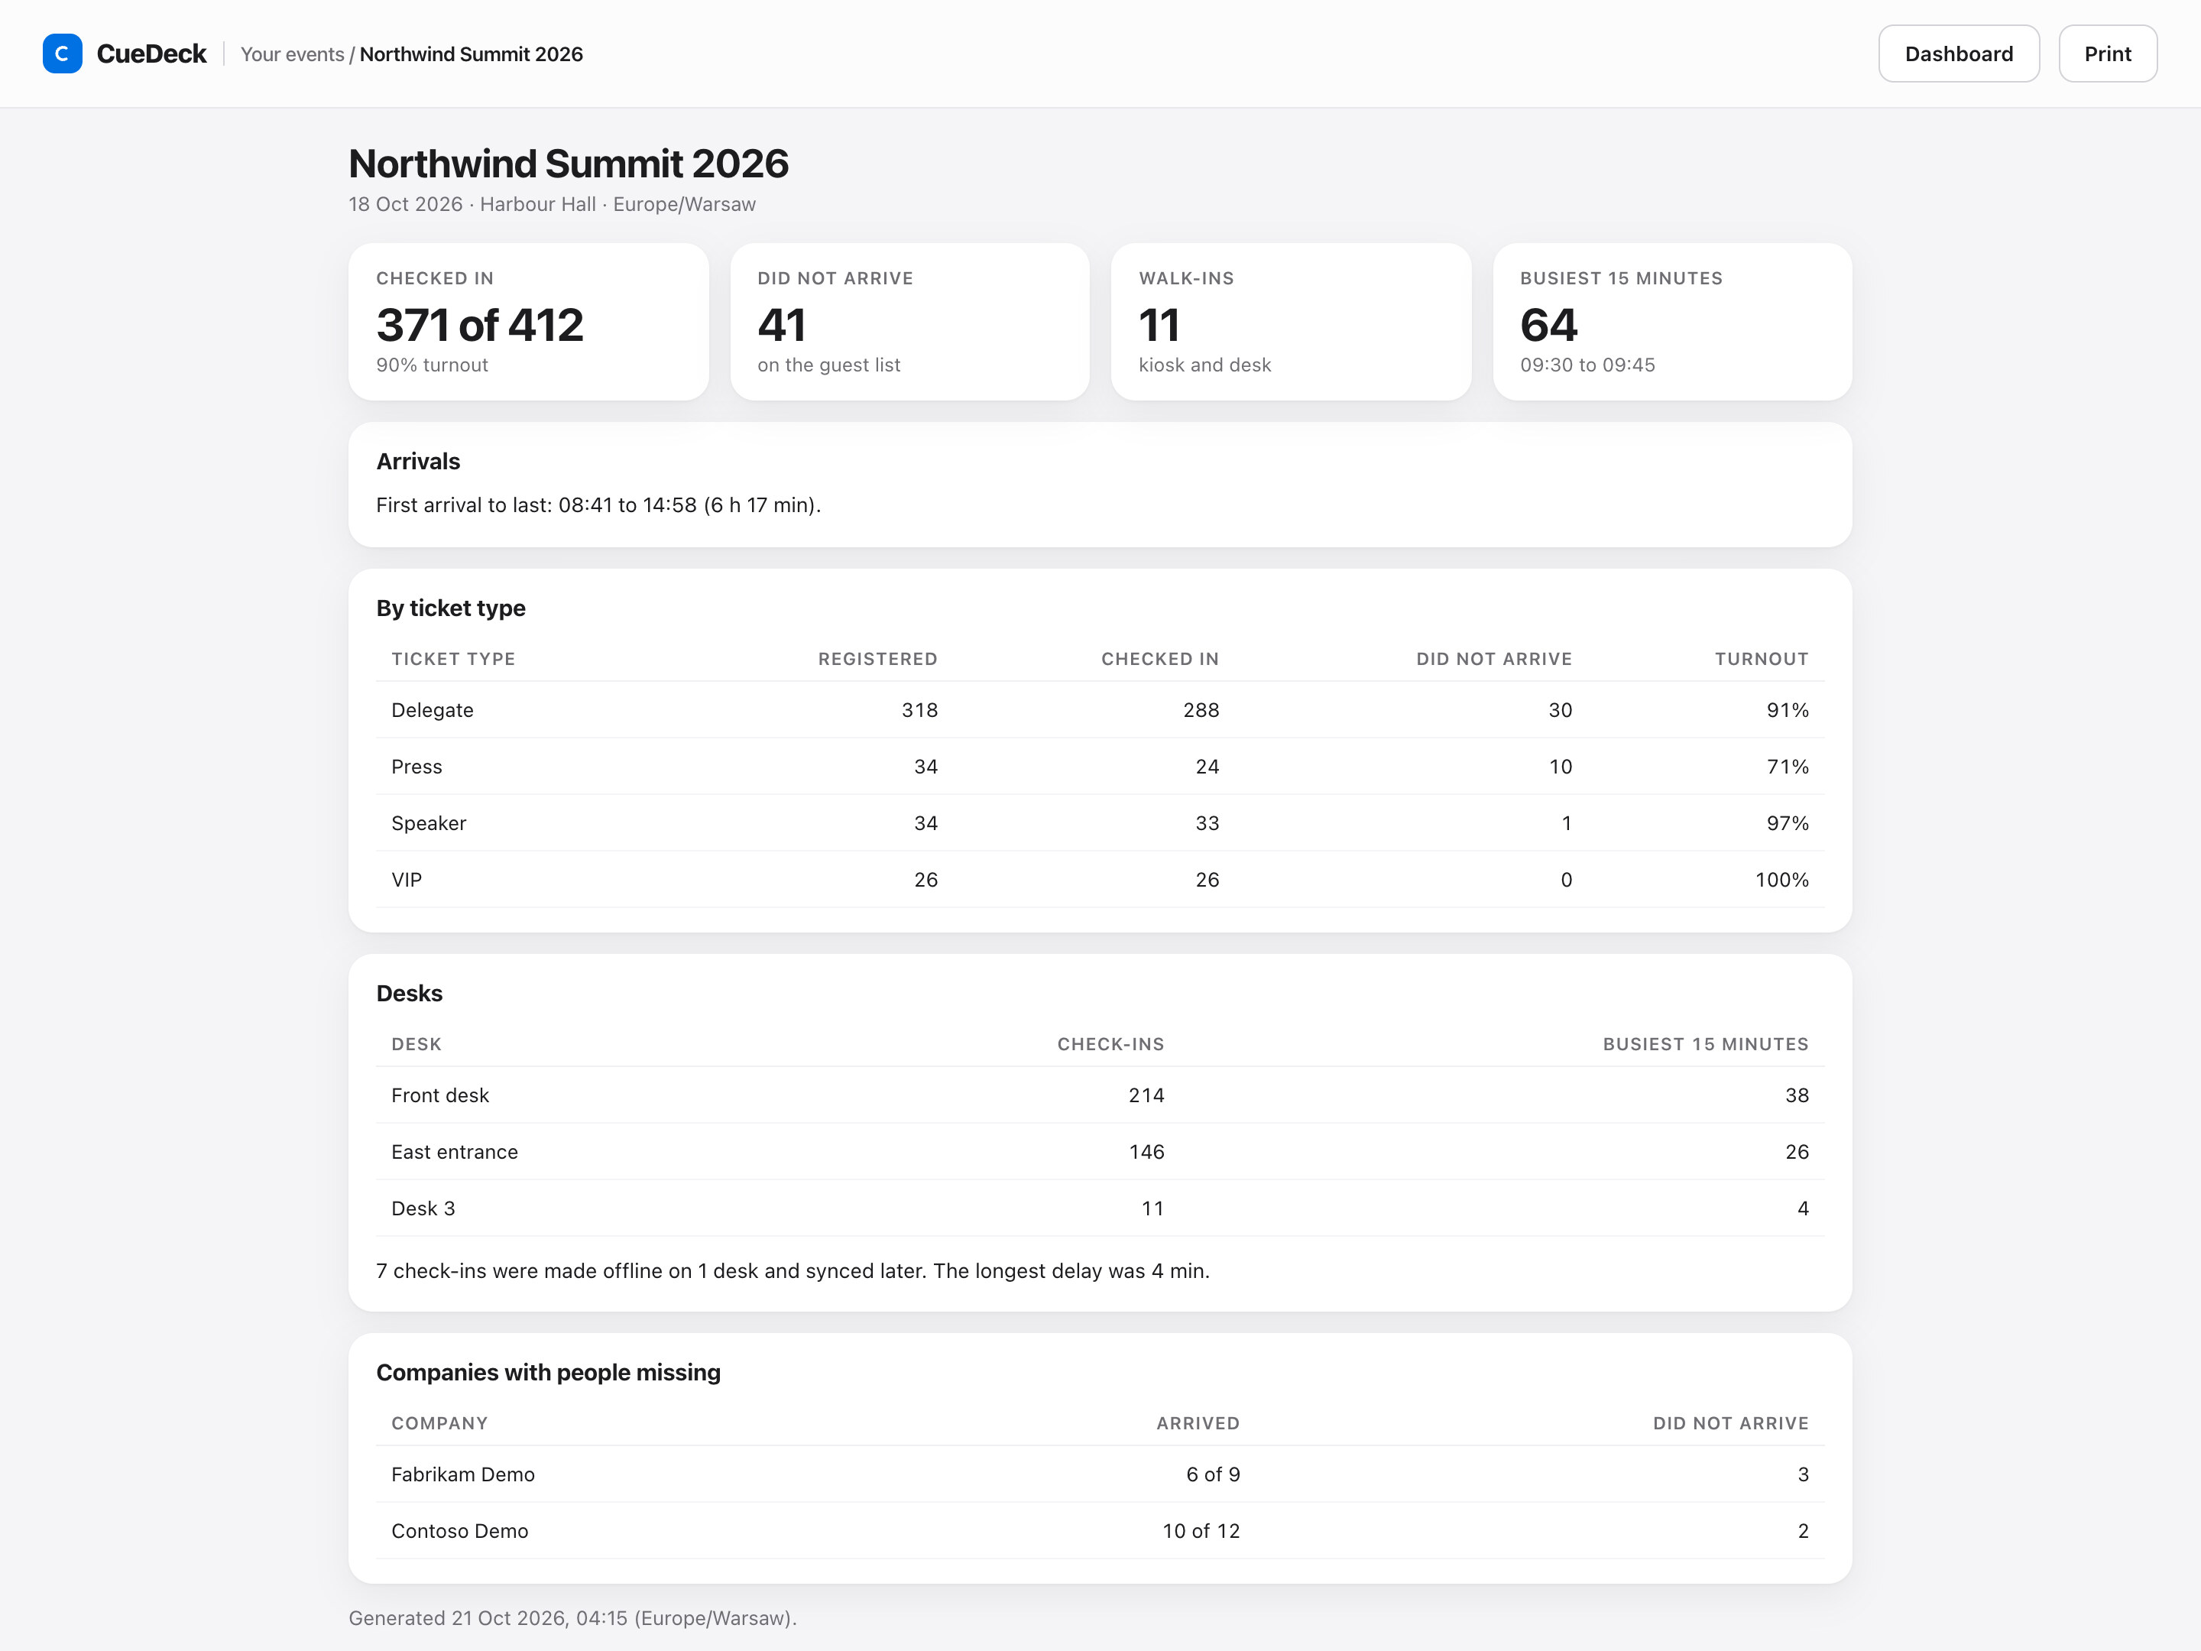Click the Check-ins column header
The width and height of the screenshot is (2201, 1651).
1110,1044
